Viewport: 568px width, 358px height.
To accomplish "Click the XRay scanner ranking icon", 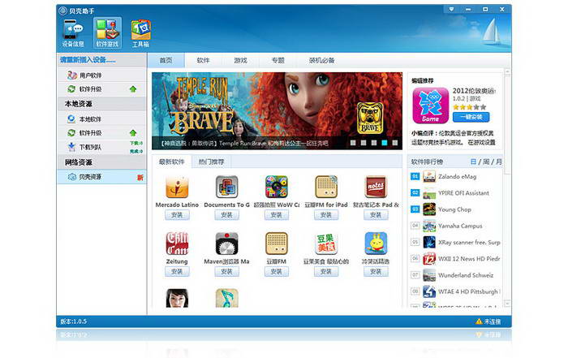I will 429,242.
